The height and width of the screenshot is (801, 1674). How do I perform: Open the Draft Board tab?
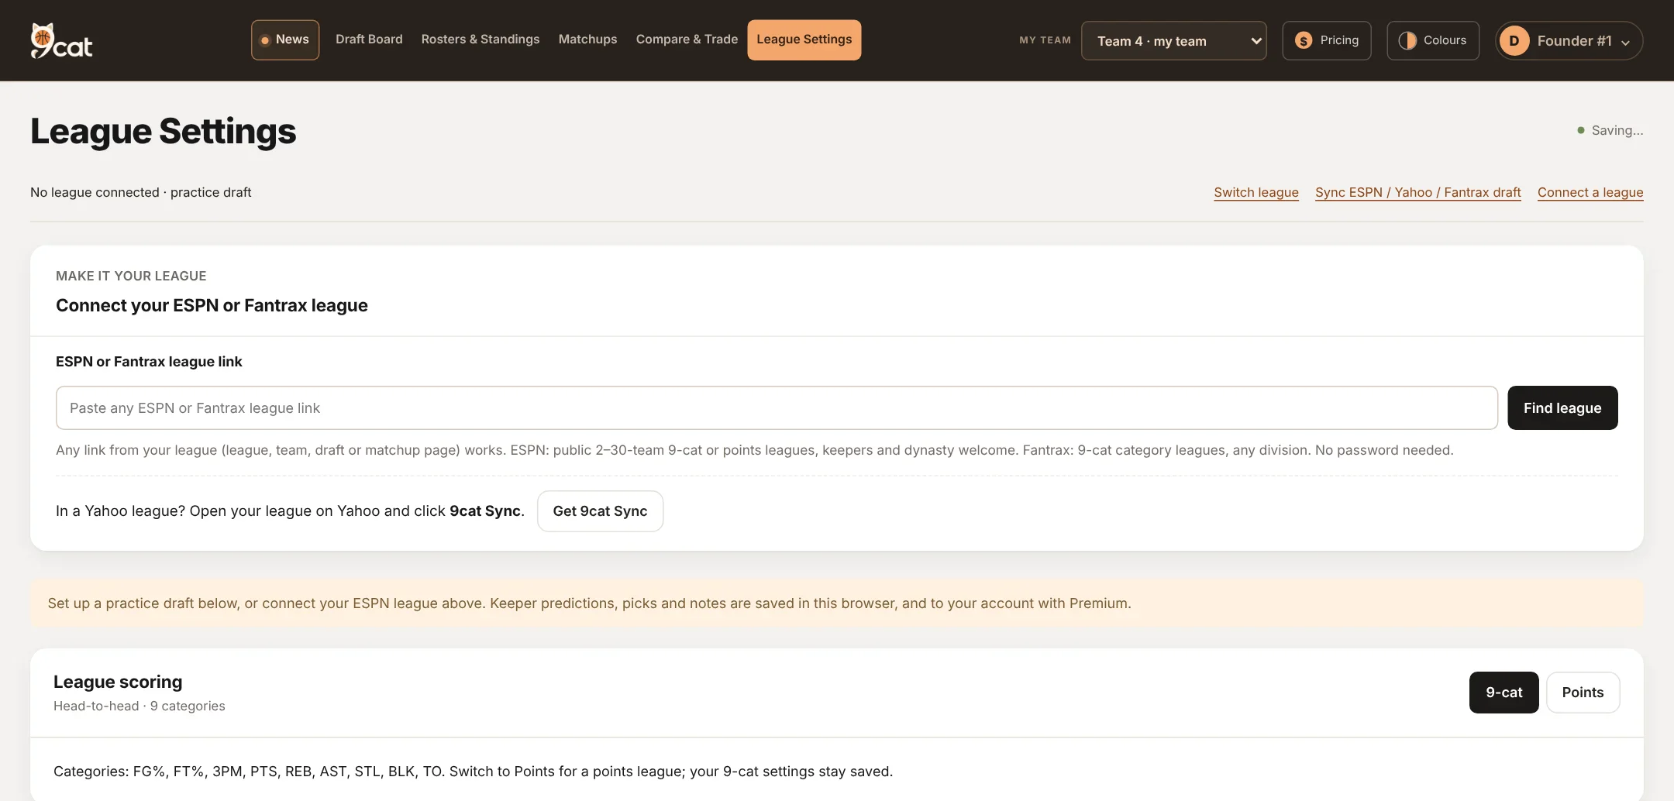click(x=369, y=40)
